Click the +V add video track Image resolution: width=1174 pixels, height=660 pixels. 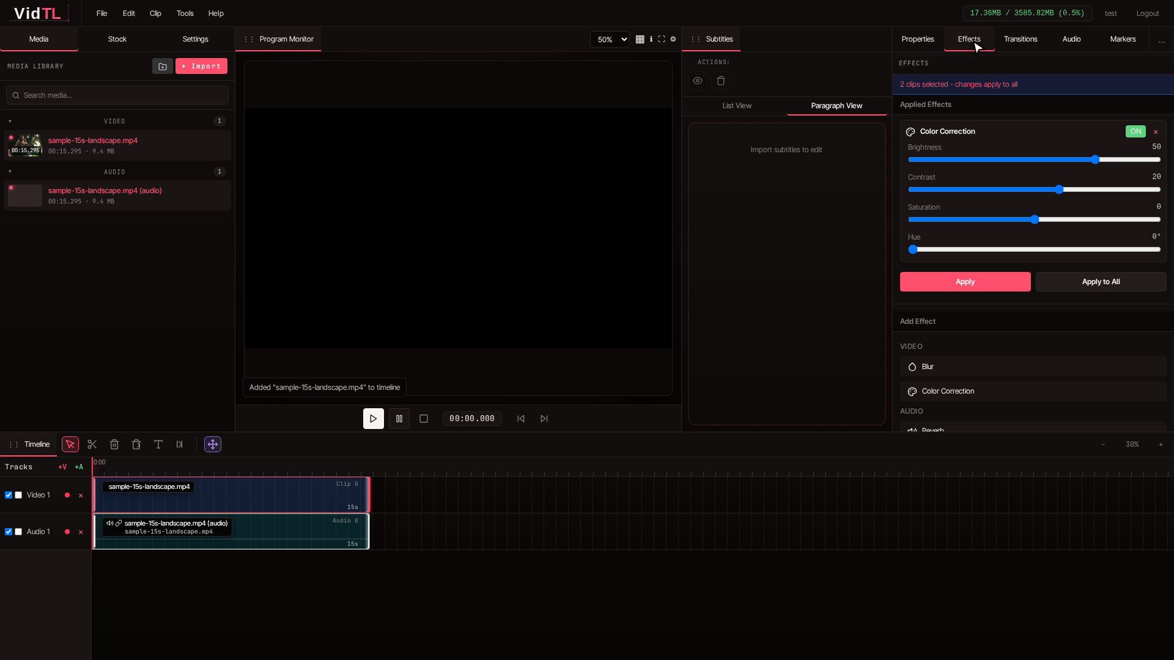click(x=62, y=467)
